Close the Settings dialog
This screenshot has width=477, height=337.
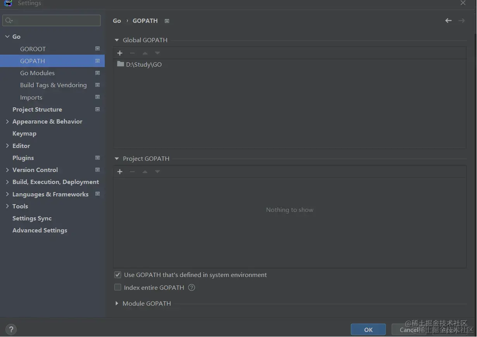tap(463, 3)
